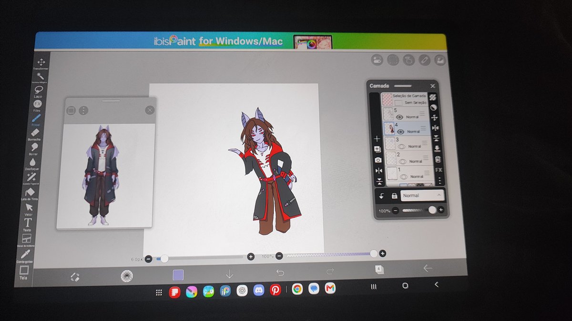Screen dimensions: 572x321
Task: Increase layer opacity with plus button
Action: 441,210
